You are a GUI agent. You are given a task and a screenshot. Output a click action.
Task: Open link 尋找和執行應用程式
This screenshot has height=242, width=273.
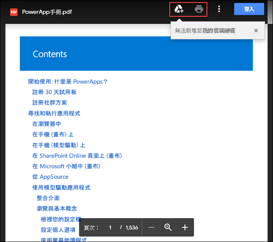coord(54,113)
